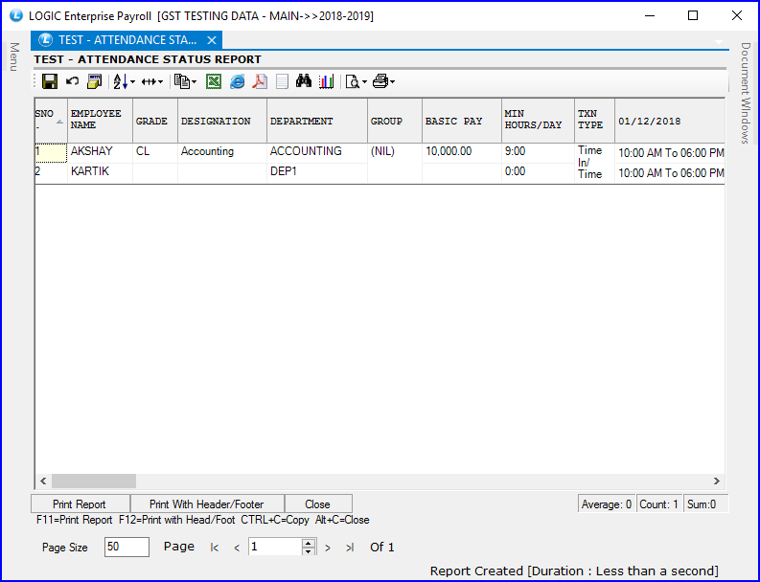
Task: Click the scrollbar left arrow
Action: (x=43, y=481)
